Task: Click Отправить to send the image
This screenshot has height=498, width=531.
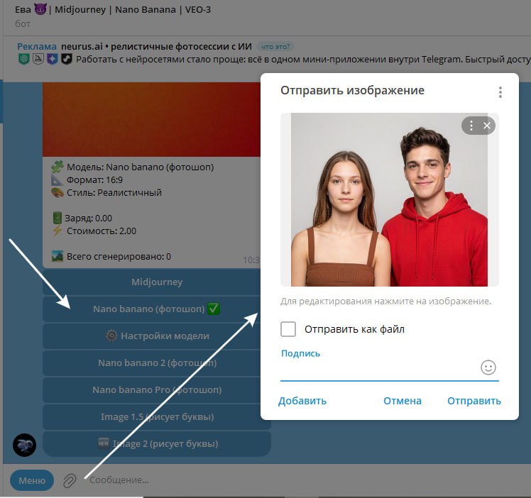Action: click(x=473, y=401)
